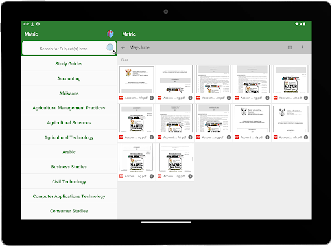The width and height of the screenshot is (332, 246).
Task: Show info for the last file in row three
Action: coord(190,176)
